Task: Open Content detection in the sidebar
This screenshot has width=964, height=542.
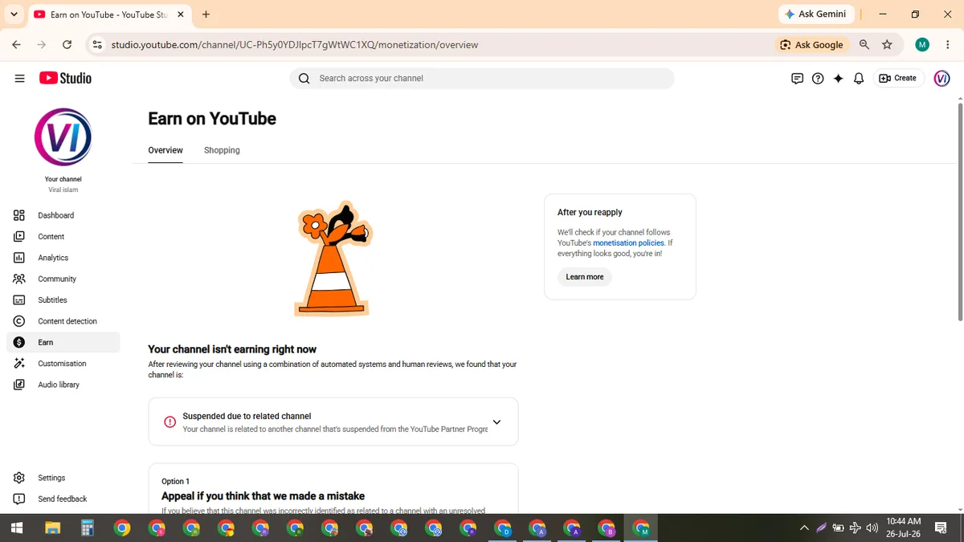Action: click(x=63, y=321)
